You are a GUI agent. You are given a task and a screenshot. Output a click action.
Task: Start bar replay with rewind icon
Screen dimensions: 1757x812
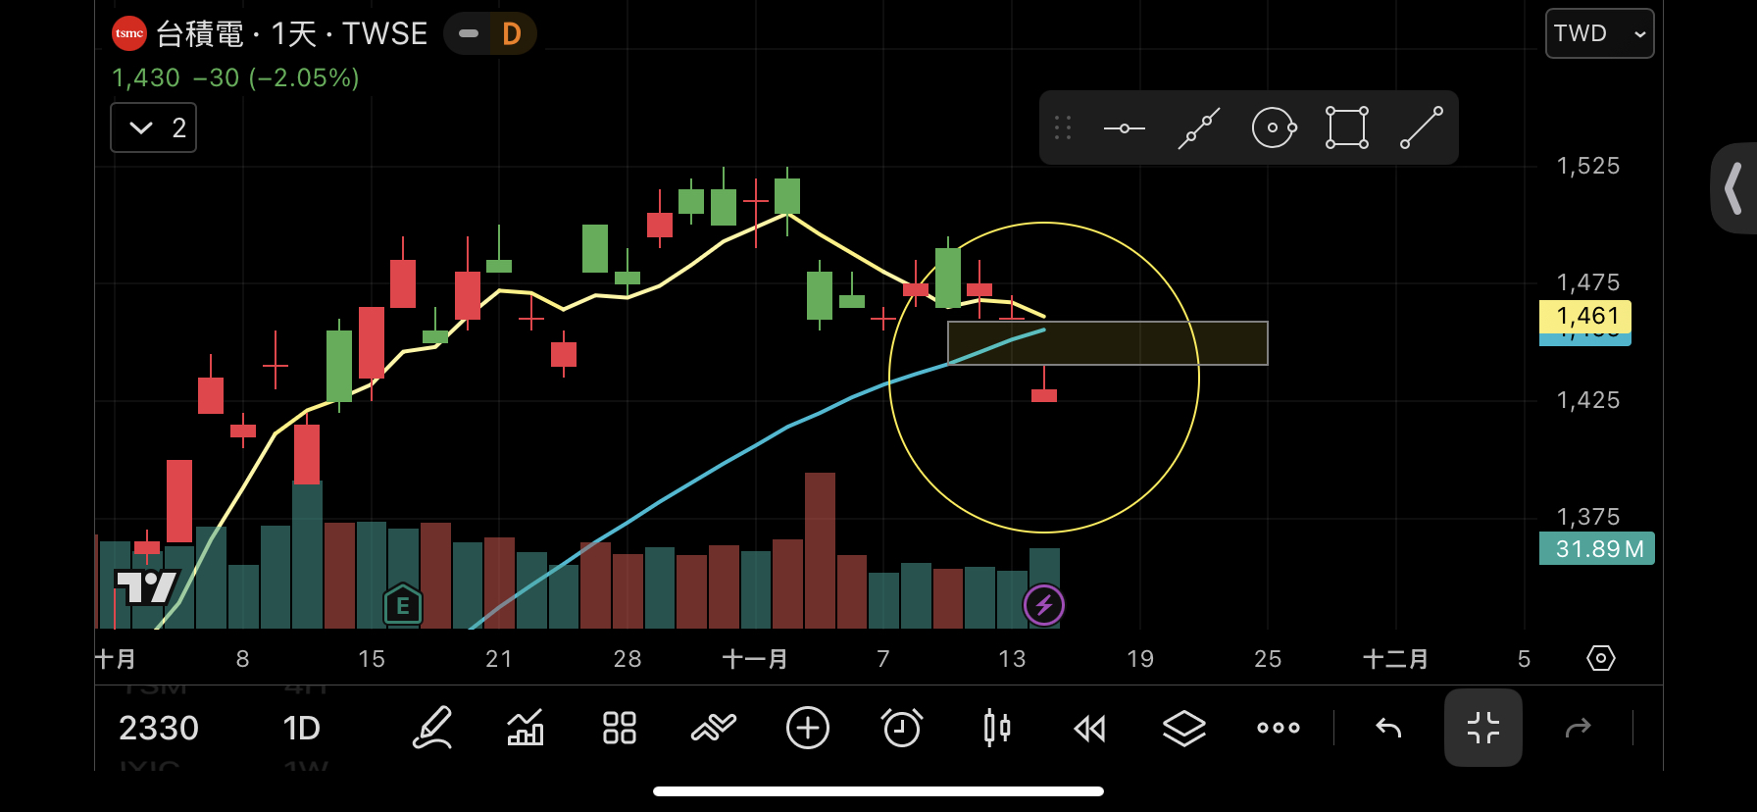pos(1090,728)
